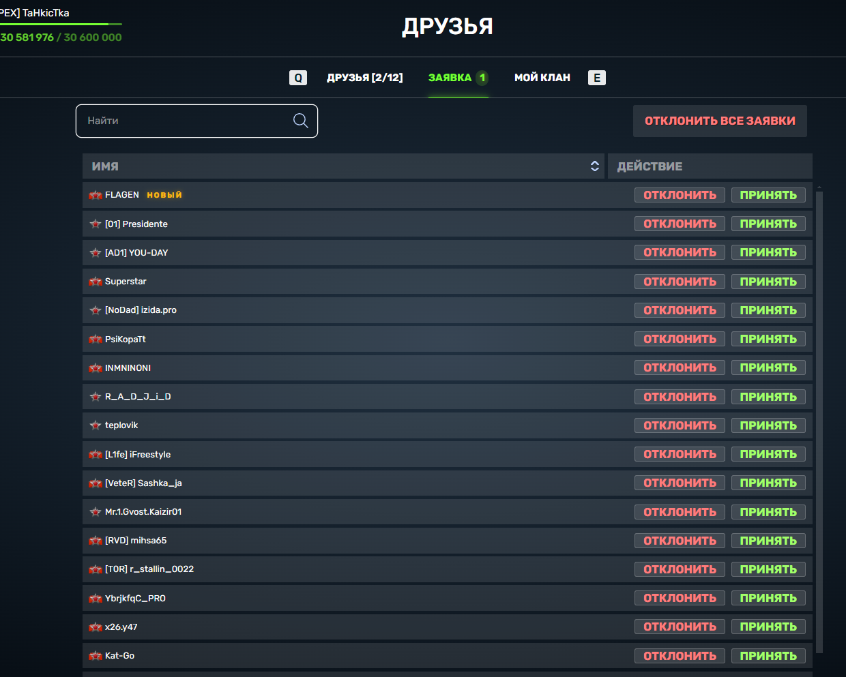Click rank icon beside YbrjkfqC_PRO
The height and width of the screenshot is (677, 846).
pos(96,598)
